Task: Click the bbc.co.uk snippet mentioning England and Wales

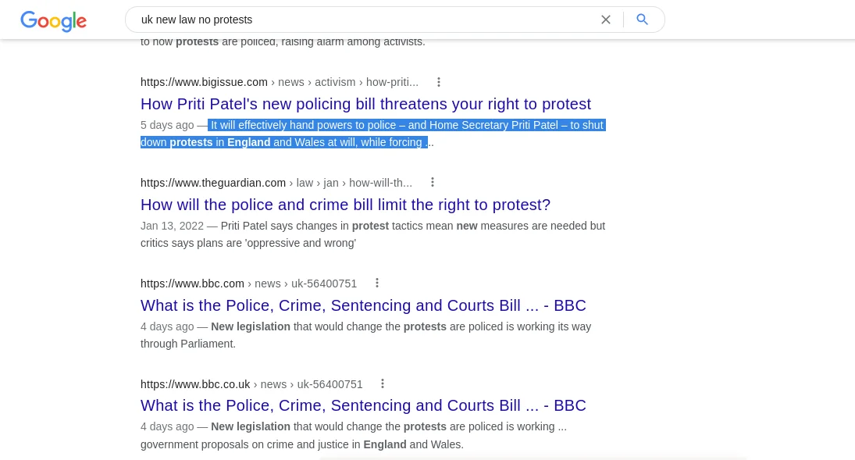Action: [354, 436]
